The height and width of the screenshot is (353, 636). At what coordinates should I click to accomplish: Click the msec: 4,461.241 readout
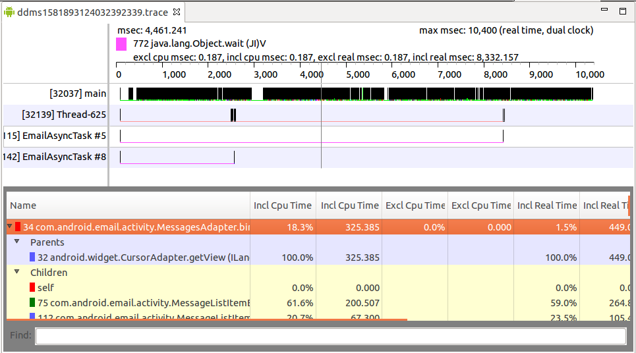[x=152, y=30]
